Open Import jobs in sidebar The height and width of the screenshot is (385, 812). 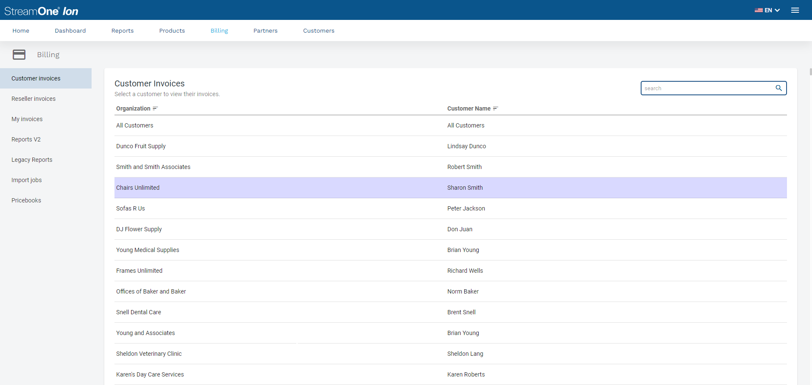tap(46, 180)
